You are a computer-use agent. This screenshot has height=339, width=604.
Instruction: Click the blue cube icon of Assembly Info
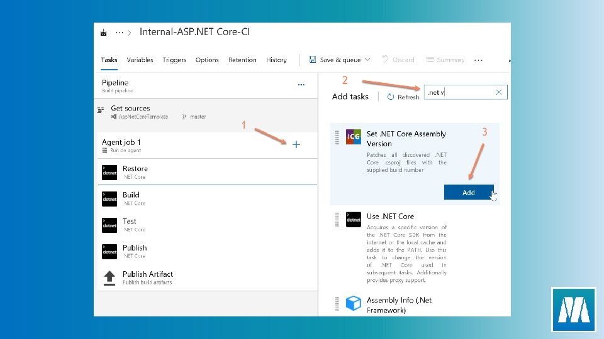click(353, 303)
